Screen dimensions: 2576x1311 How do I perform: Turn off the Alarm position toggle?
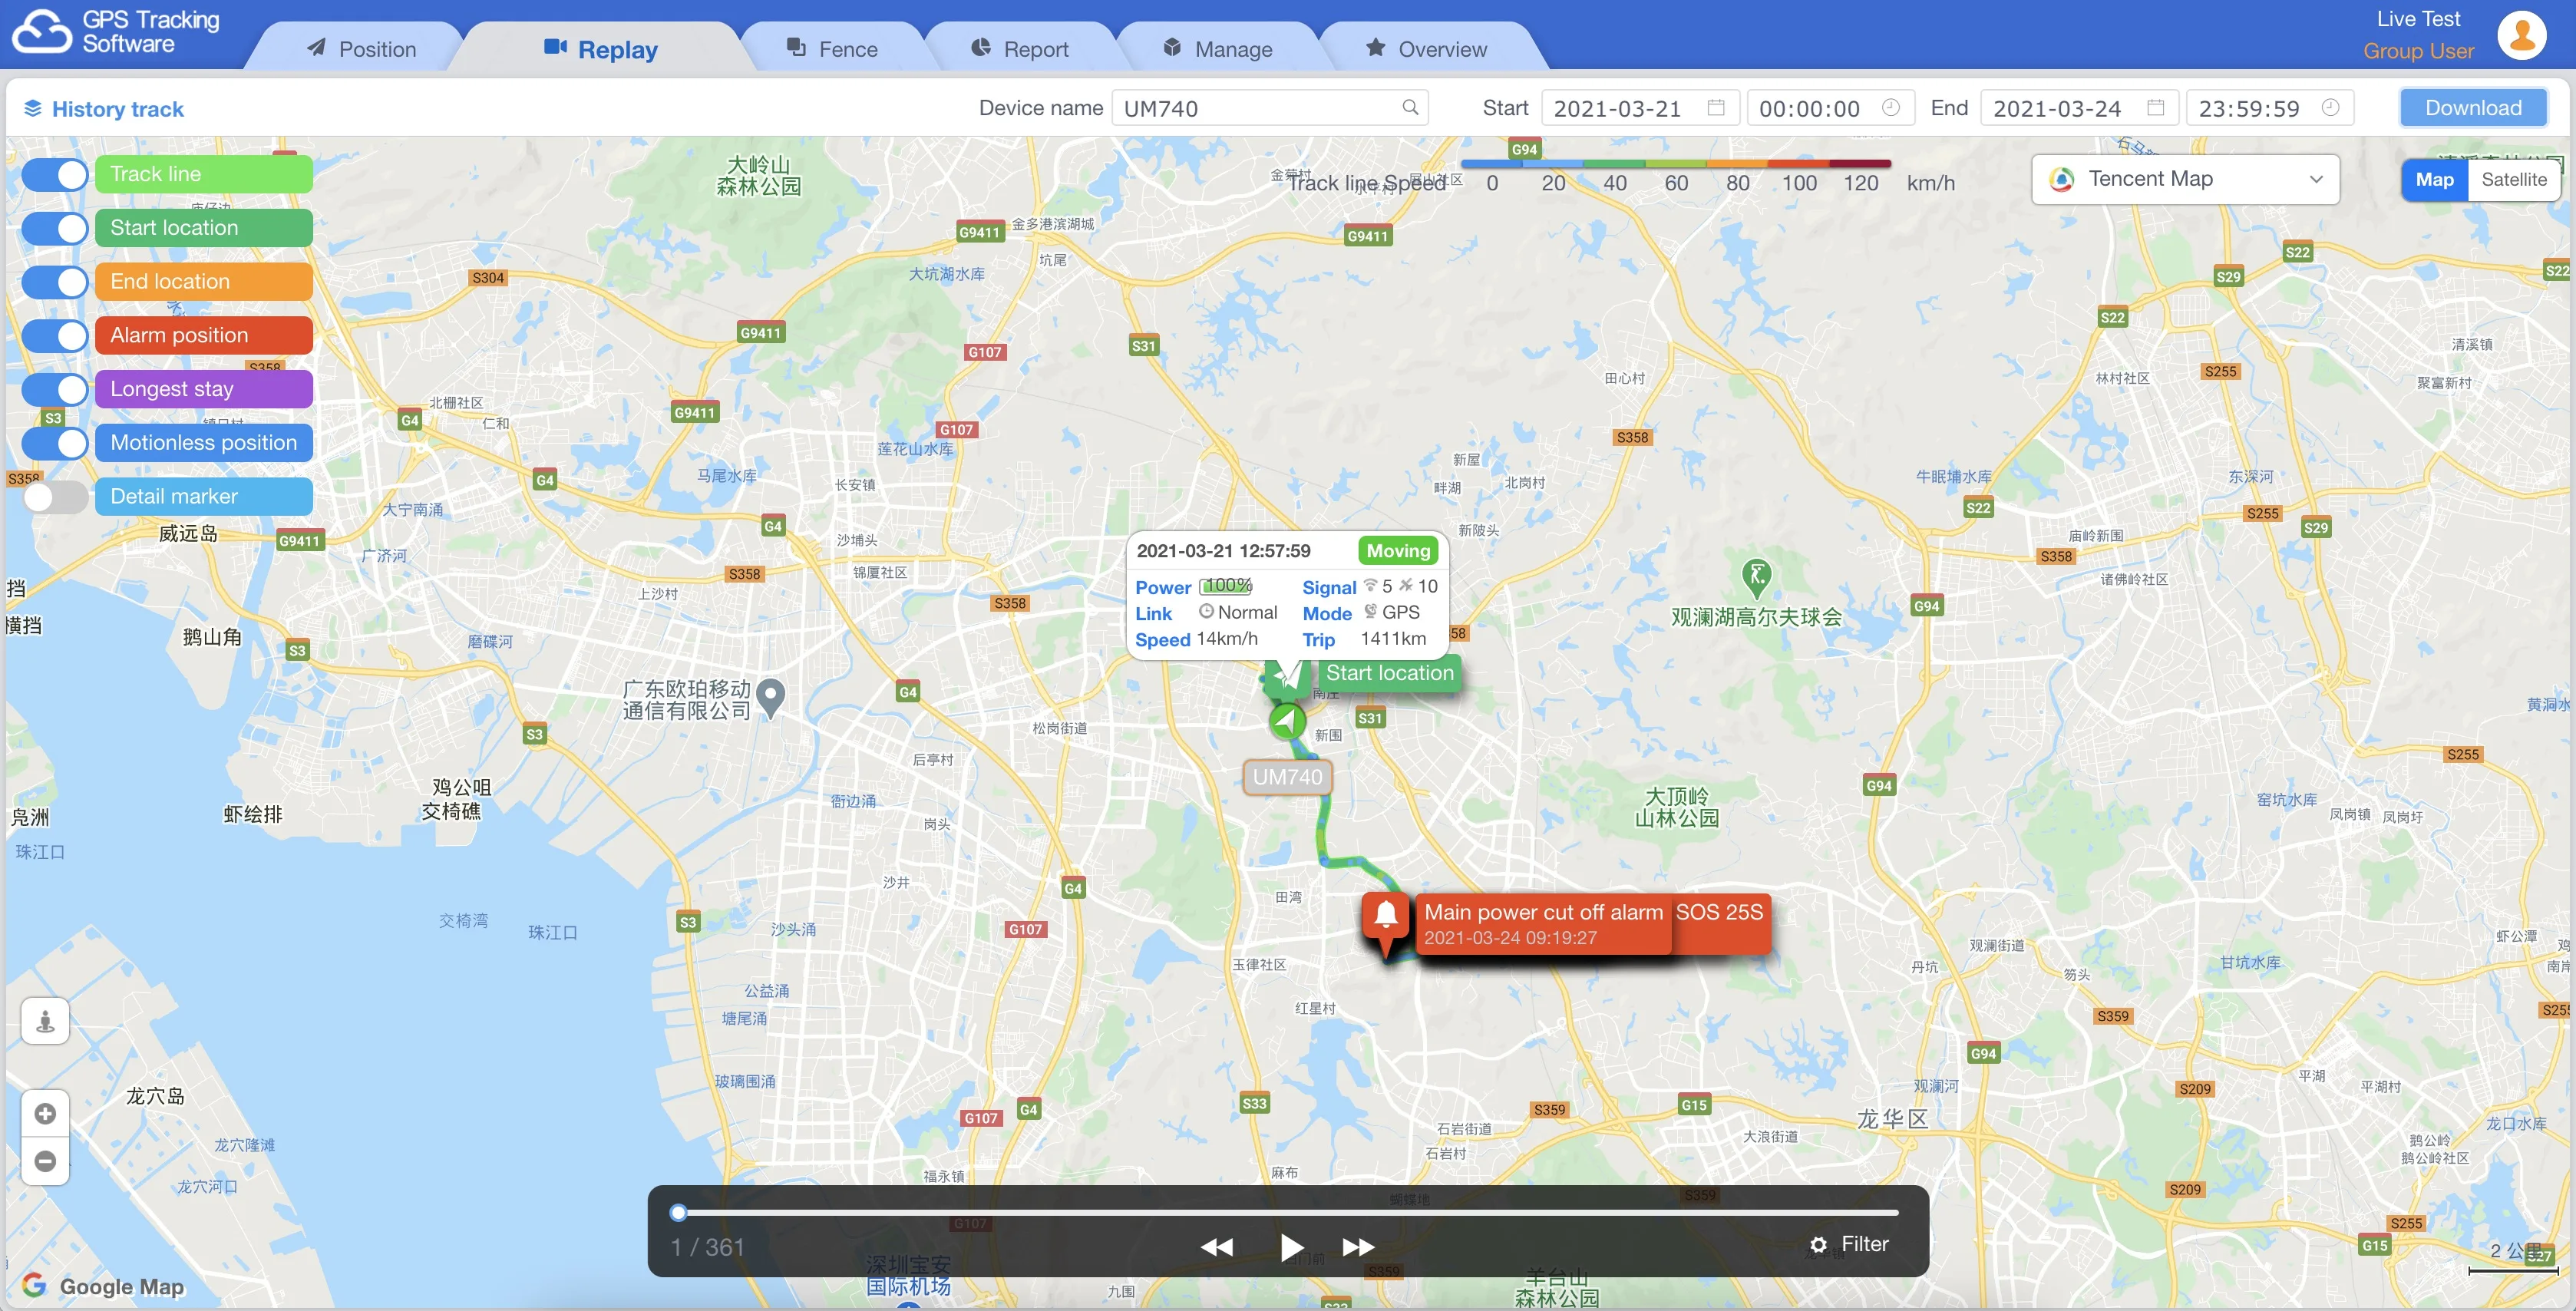tap(56, 335)
